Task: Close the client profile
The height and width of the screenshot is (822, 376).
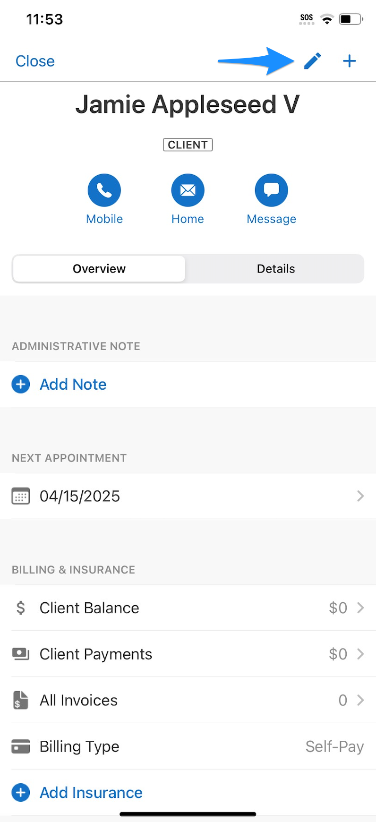Action: (x=35, y=61)
